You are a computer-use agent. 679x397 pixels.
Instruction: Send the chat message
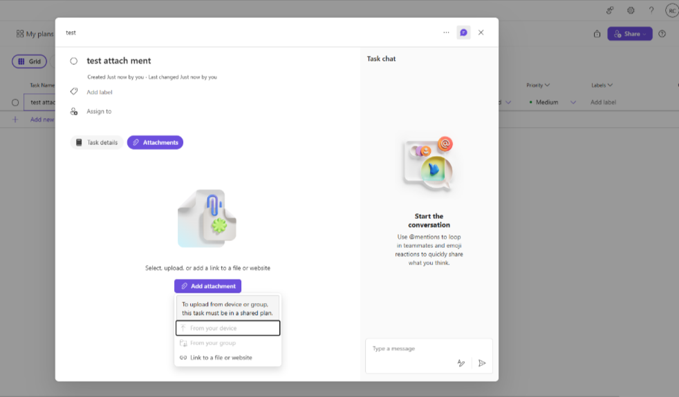pos(482,363)
